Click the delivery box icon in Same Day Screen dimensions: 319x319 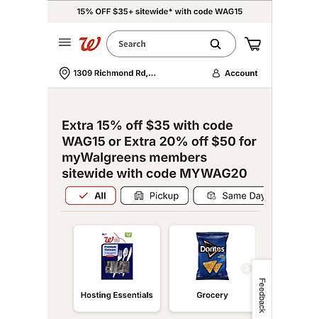(211, 196)
